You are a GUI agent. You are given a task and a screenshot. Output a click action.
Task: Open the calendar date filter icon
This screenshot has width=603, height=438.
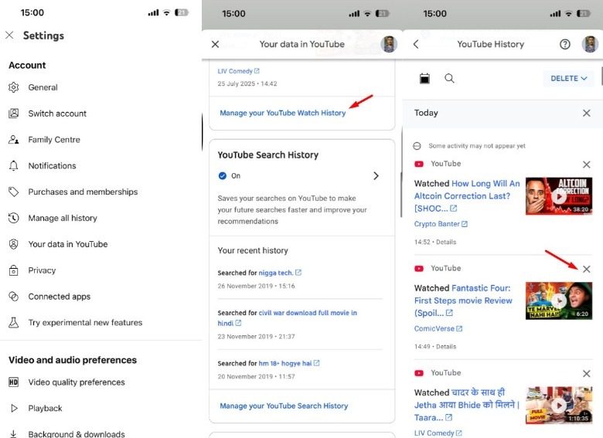[424, 78]
